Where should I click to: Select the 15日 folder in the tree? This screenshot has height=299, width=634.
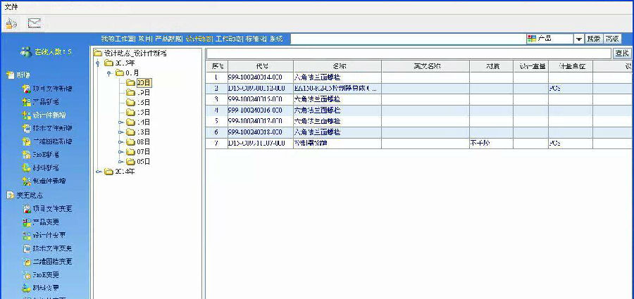coord(138,113)
